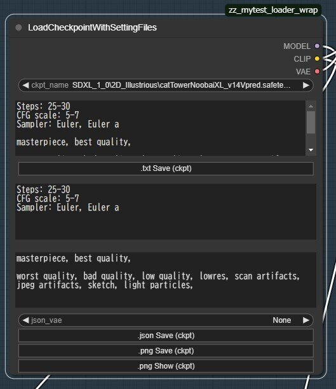Click the scroll-down arrow in top text box
This screenshot has height=389, width=336.
(x=311, y=150)
